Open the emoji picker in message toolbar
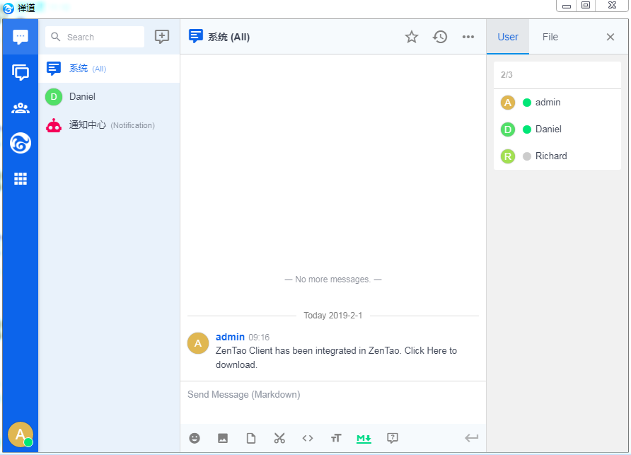This screenshot has height=455, width=631. (x=195, y=438)
